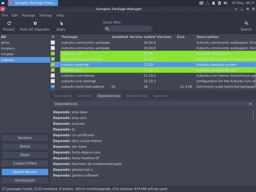
Task: Click the magnifier icon inside Quick filter
Action: [107, 29]
